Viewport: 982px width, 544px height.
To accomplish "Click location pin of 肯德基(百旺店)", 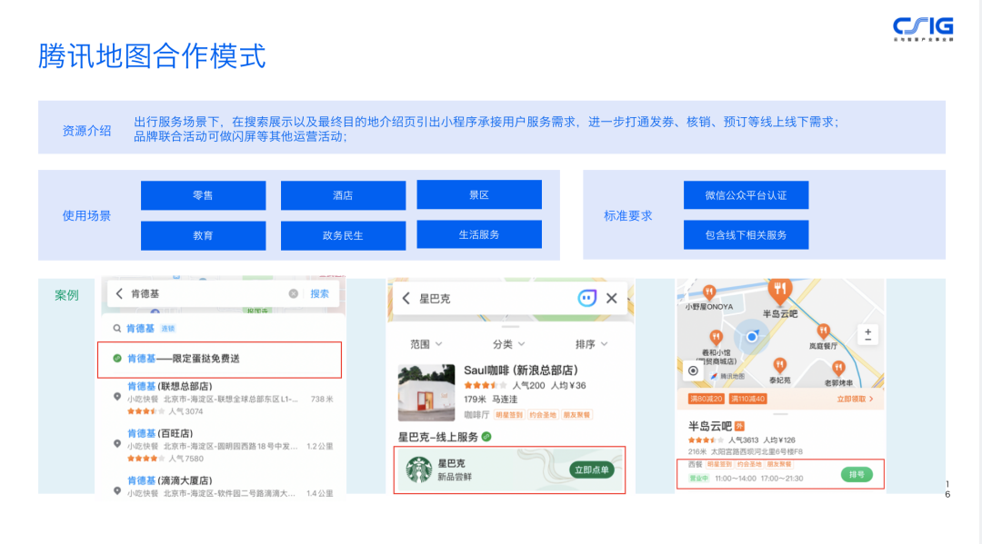I will (x=117, y=443).
